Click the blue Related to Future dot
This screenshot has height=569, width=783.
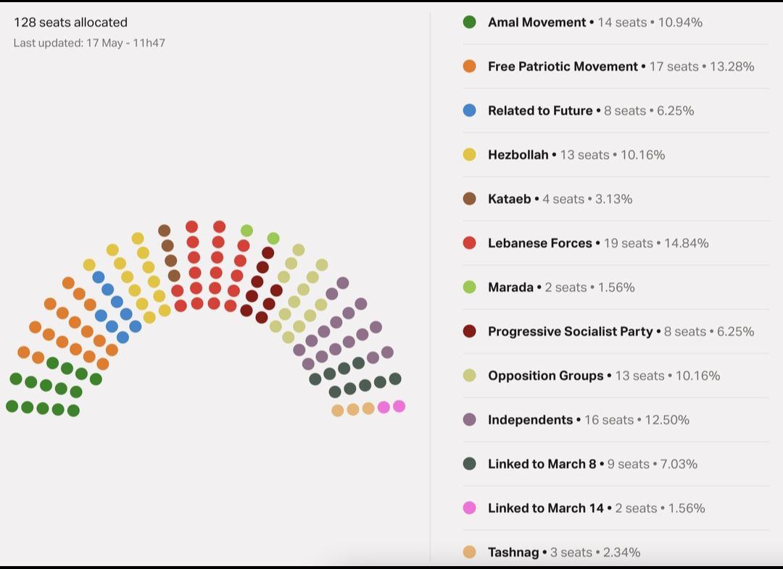point(469,111)
